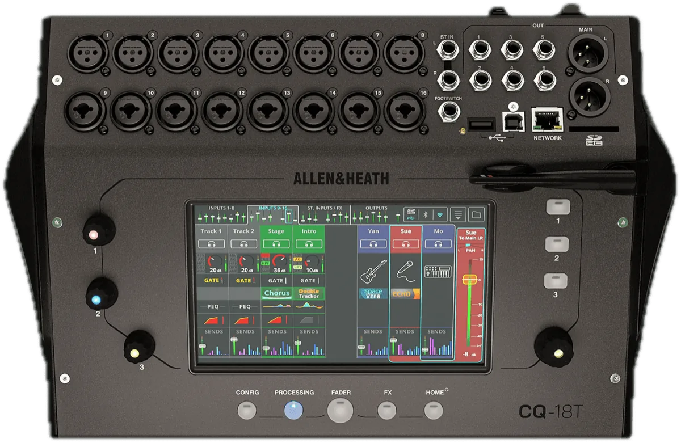Open the Bluetooth status icon
Viewport: 681px width, 443px height.
(x=425, y=214)
